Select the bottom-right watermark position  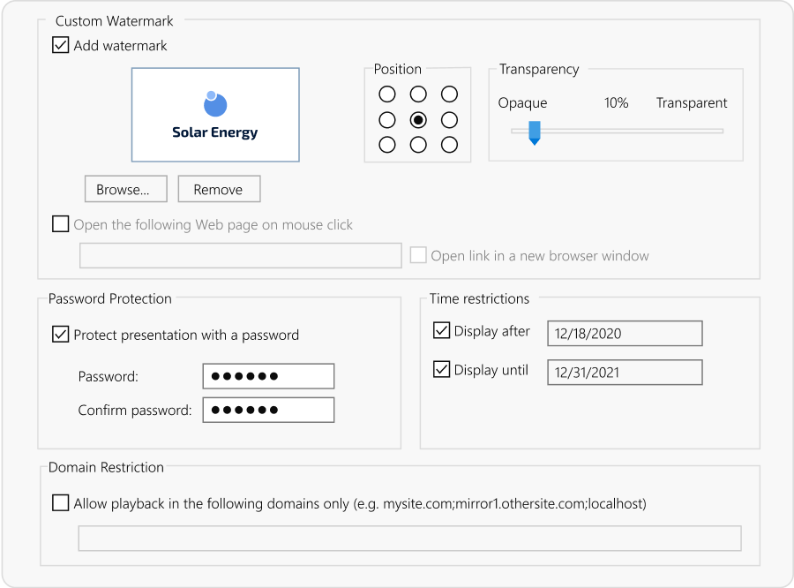point(449,145)
